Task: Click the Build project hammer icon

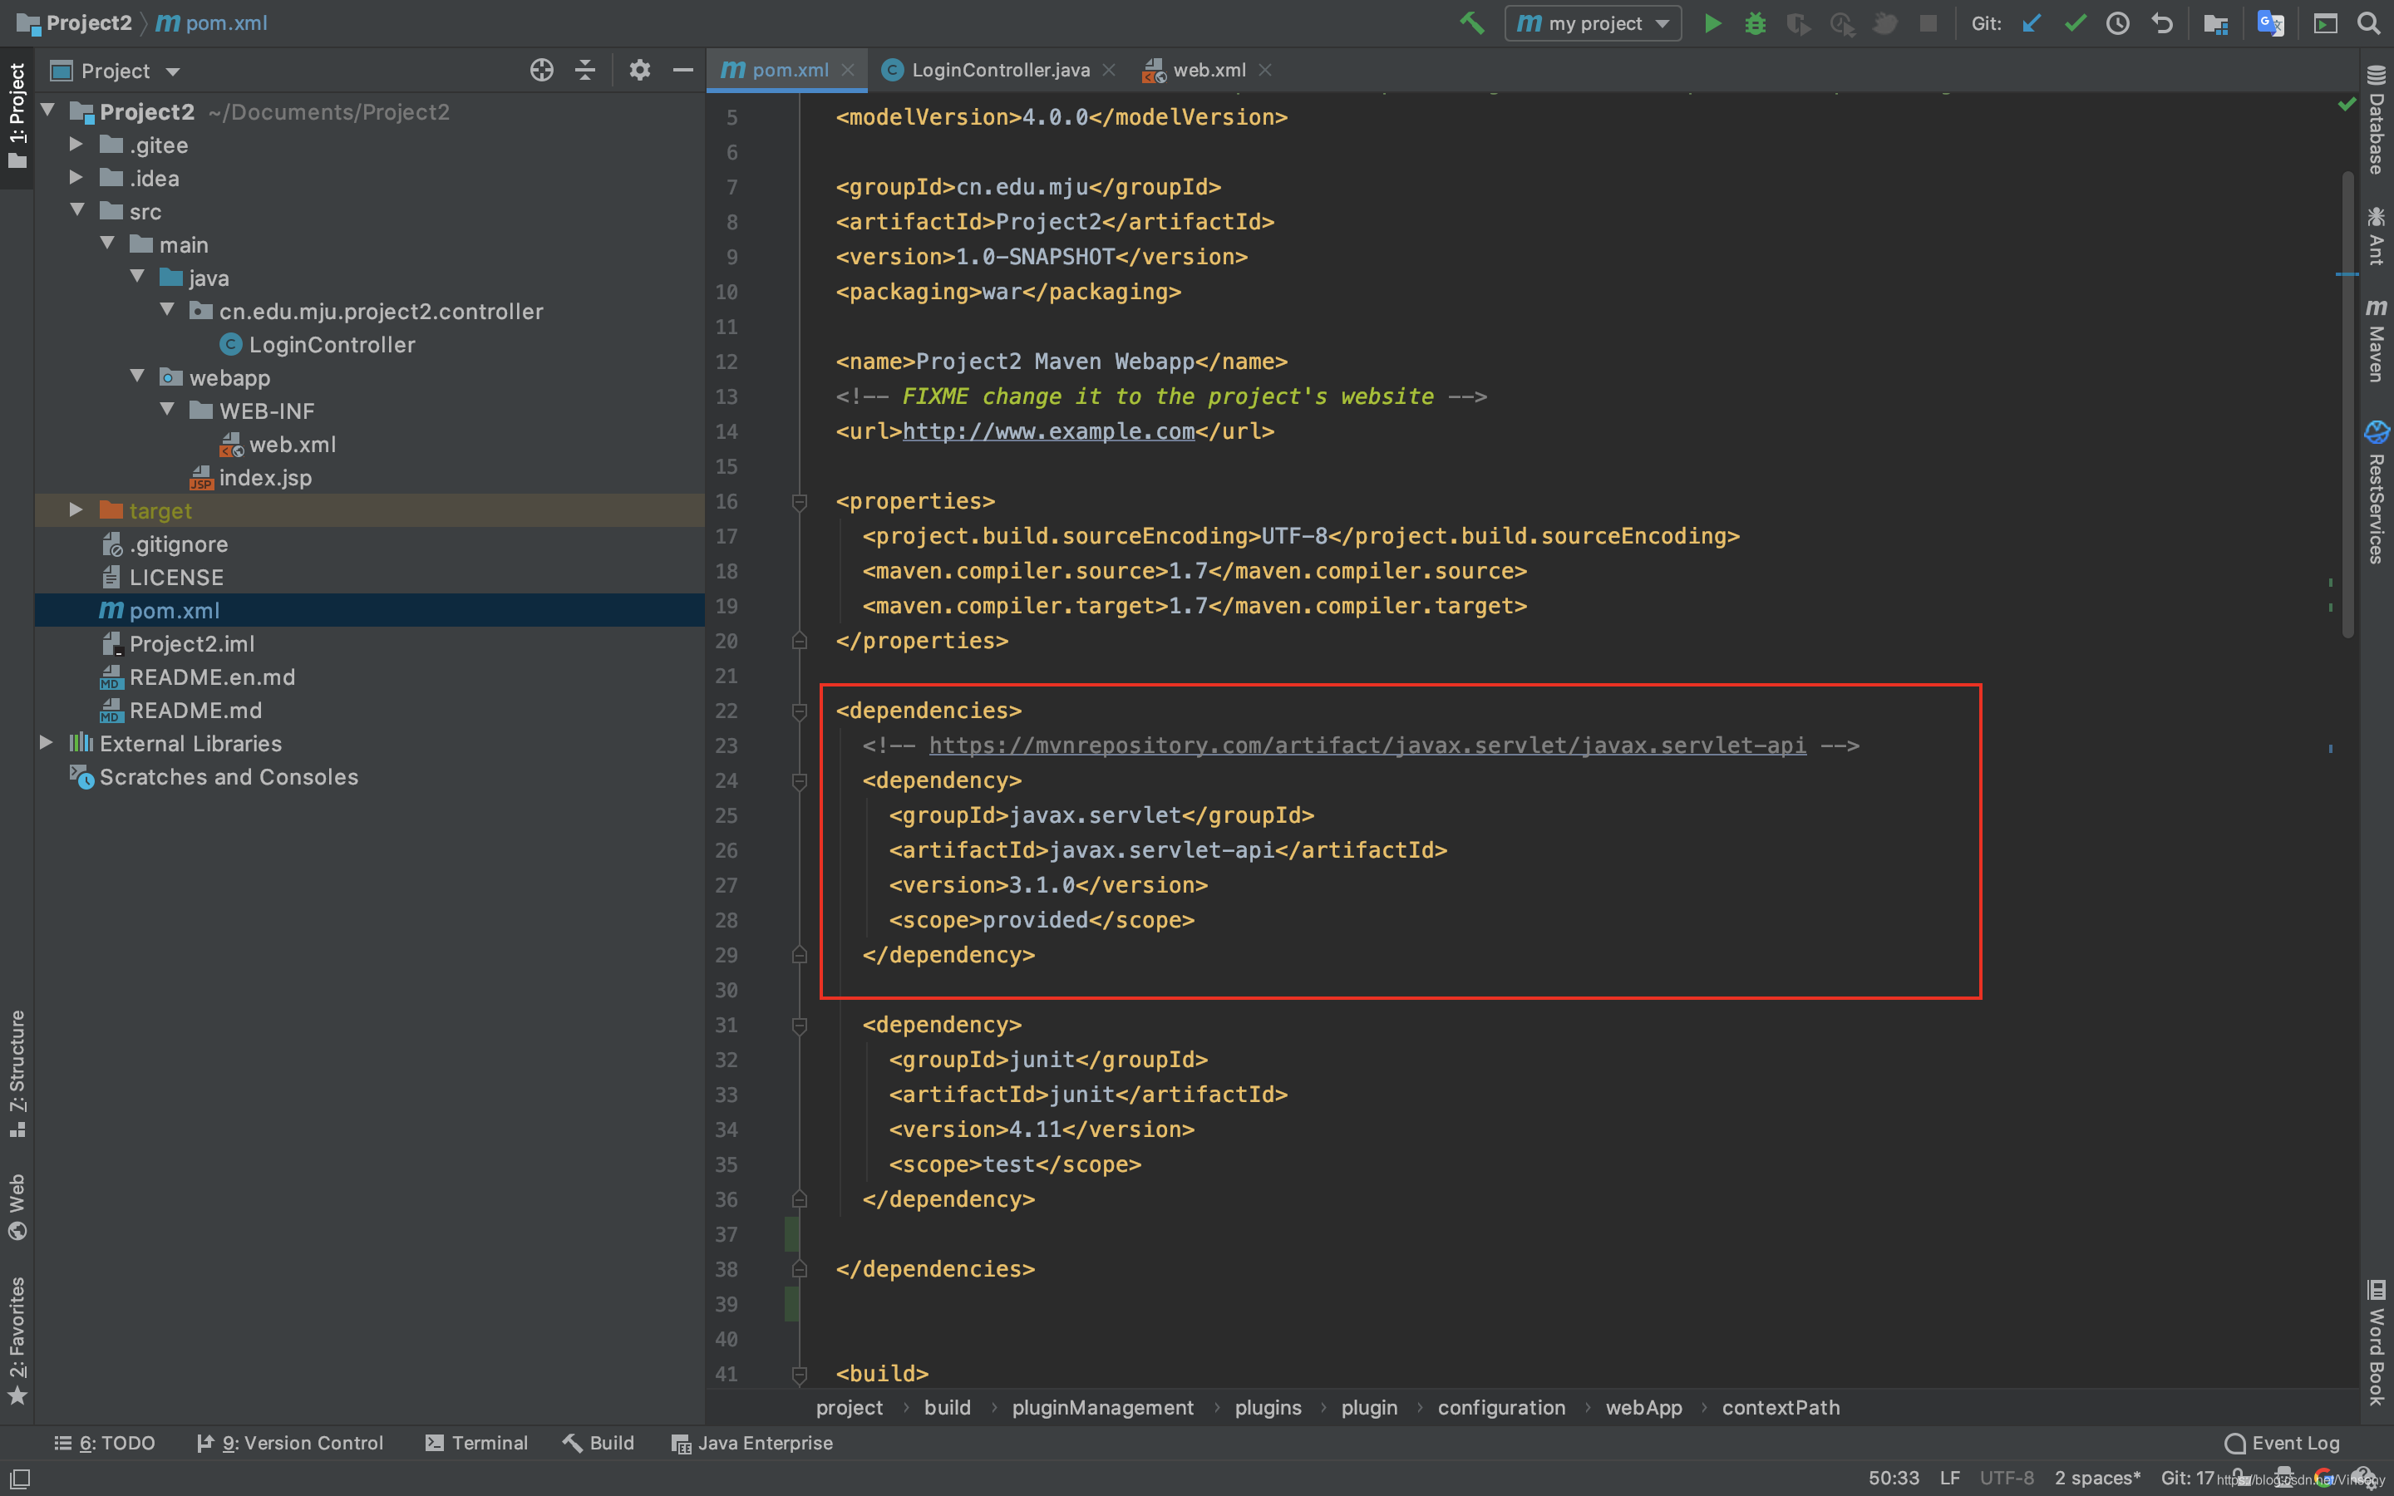Action: click(x=1471, y=22)
